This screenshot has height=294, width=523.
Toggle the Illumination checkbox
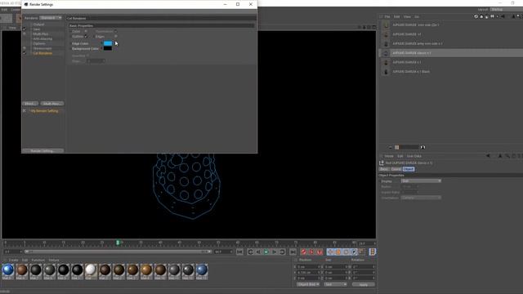[115, 31]
